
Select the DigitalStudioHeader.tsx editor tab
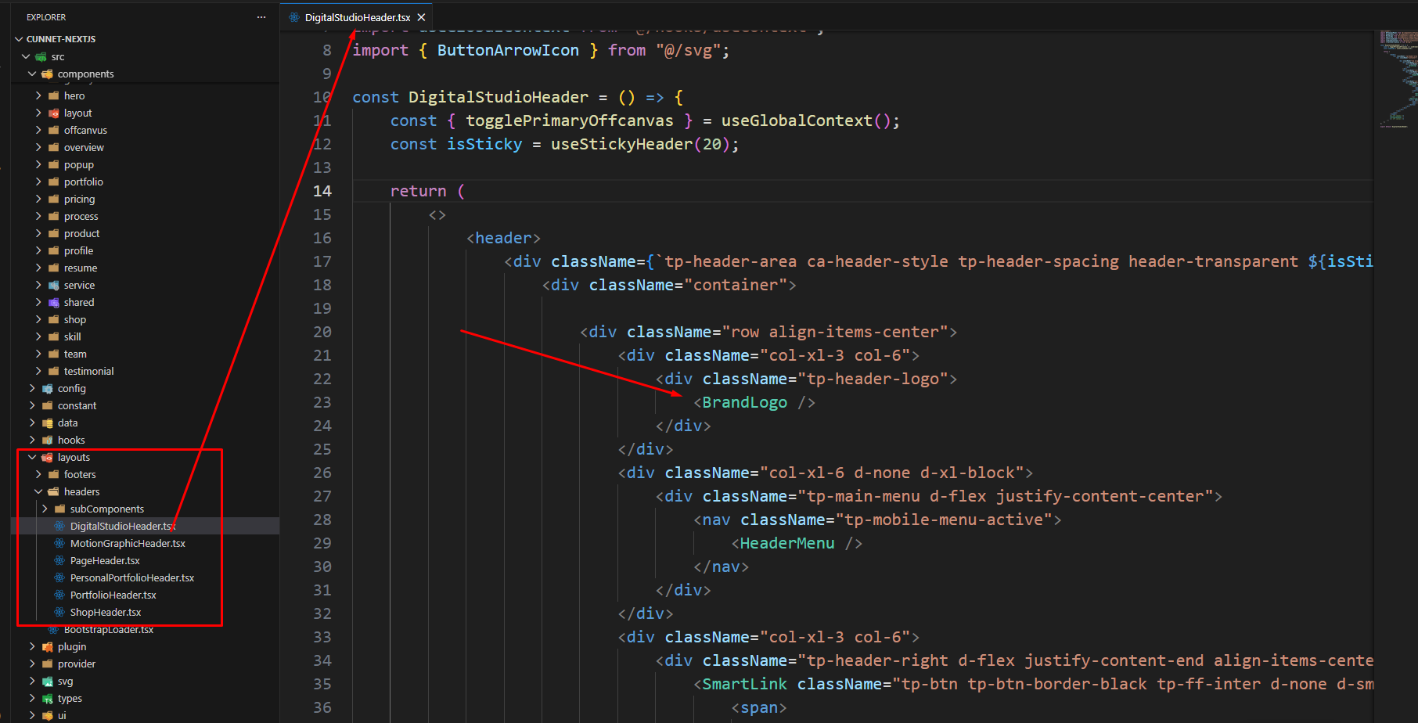pyautogui.click(x=357, y=17)
